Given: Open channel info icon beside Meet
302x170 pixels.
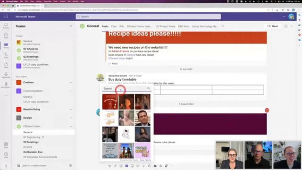Looking at the screenshot, I should [x=285, y=26].
